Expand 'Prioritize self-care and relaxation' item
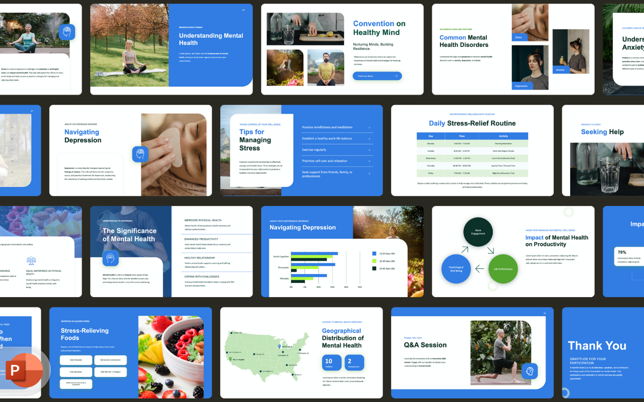Screen dimensions: 644x402 [x=369, y=161]
